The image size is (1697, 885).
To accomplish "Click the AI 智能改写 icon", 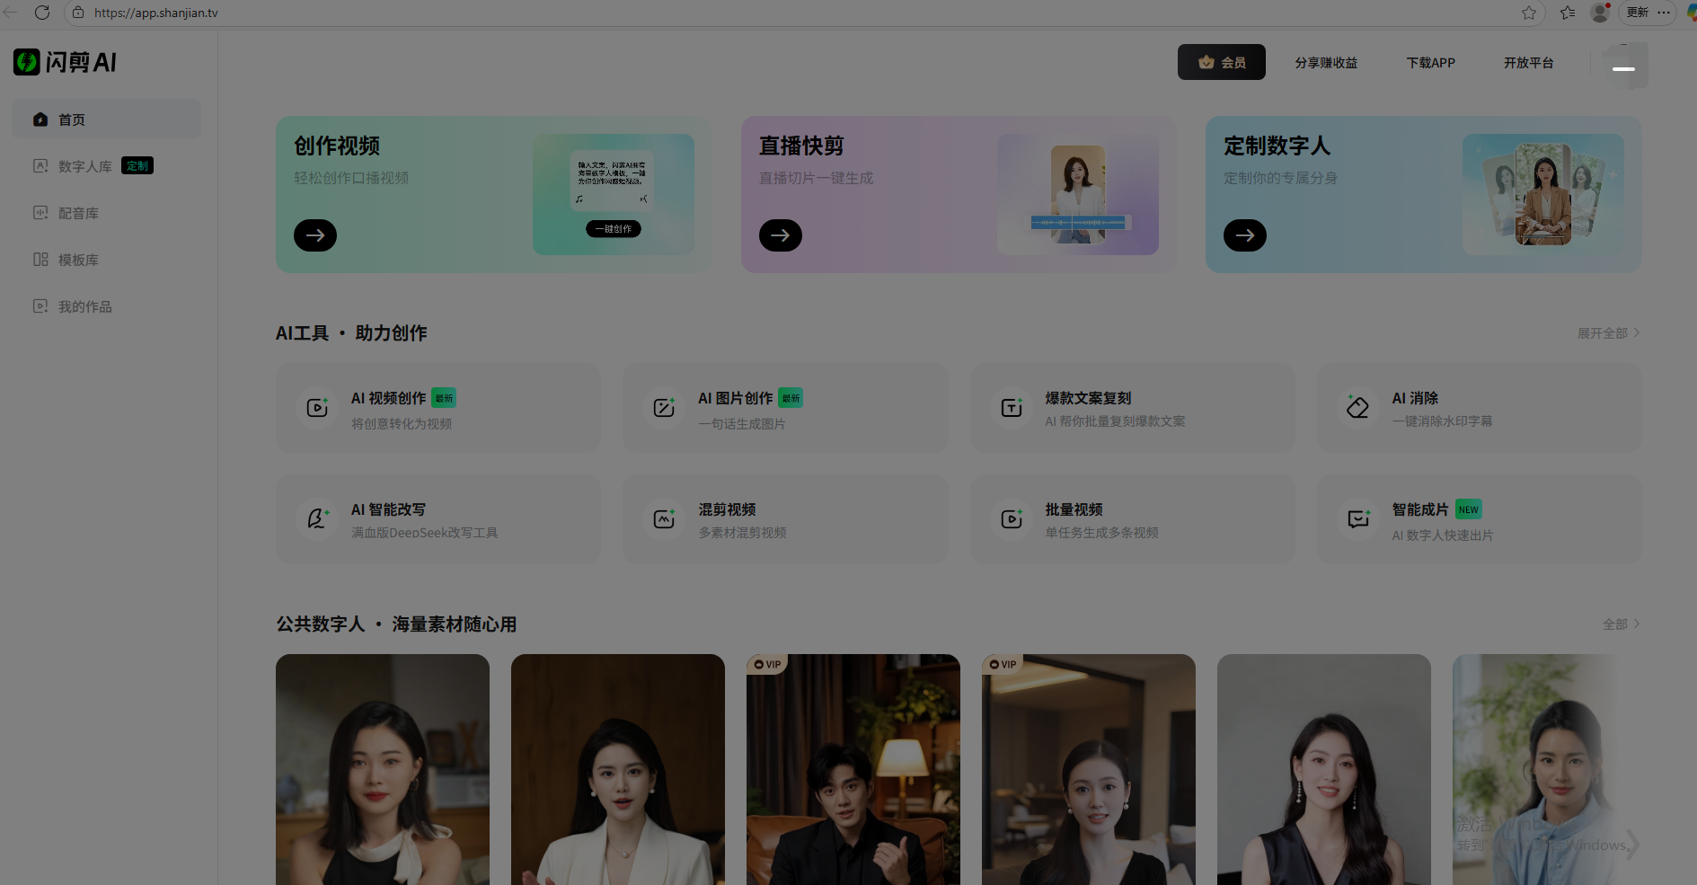I will pyautogui.click(x=317, y=518).
